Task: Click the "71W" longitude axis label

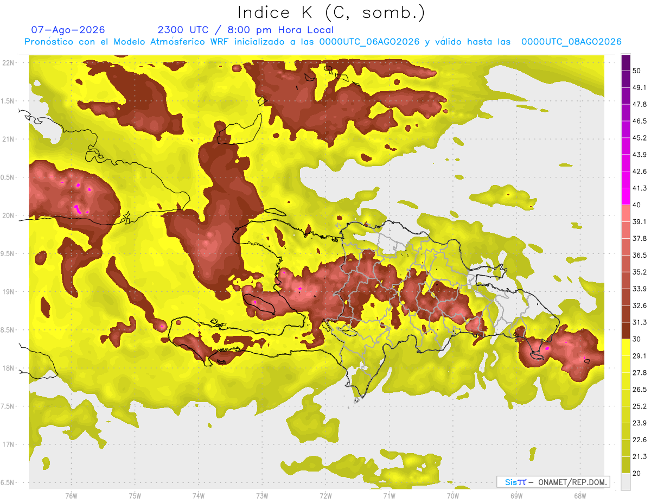Action: click(389, 495)
